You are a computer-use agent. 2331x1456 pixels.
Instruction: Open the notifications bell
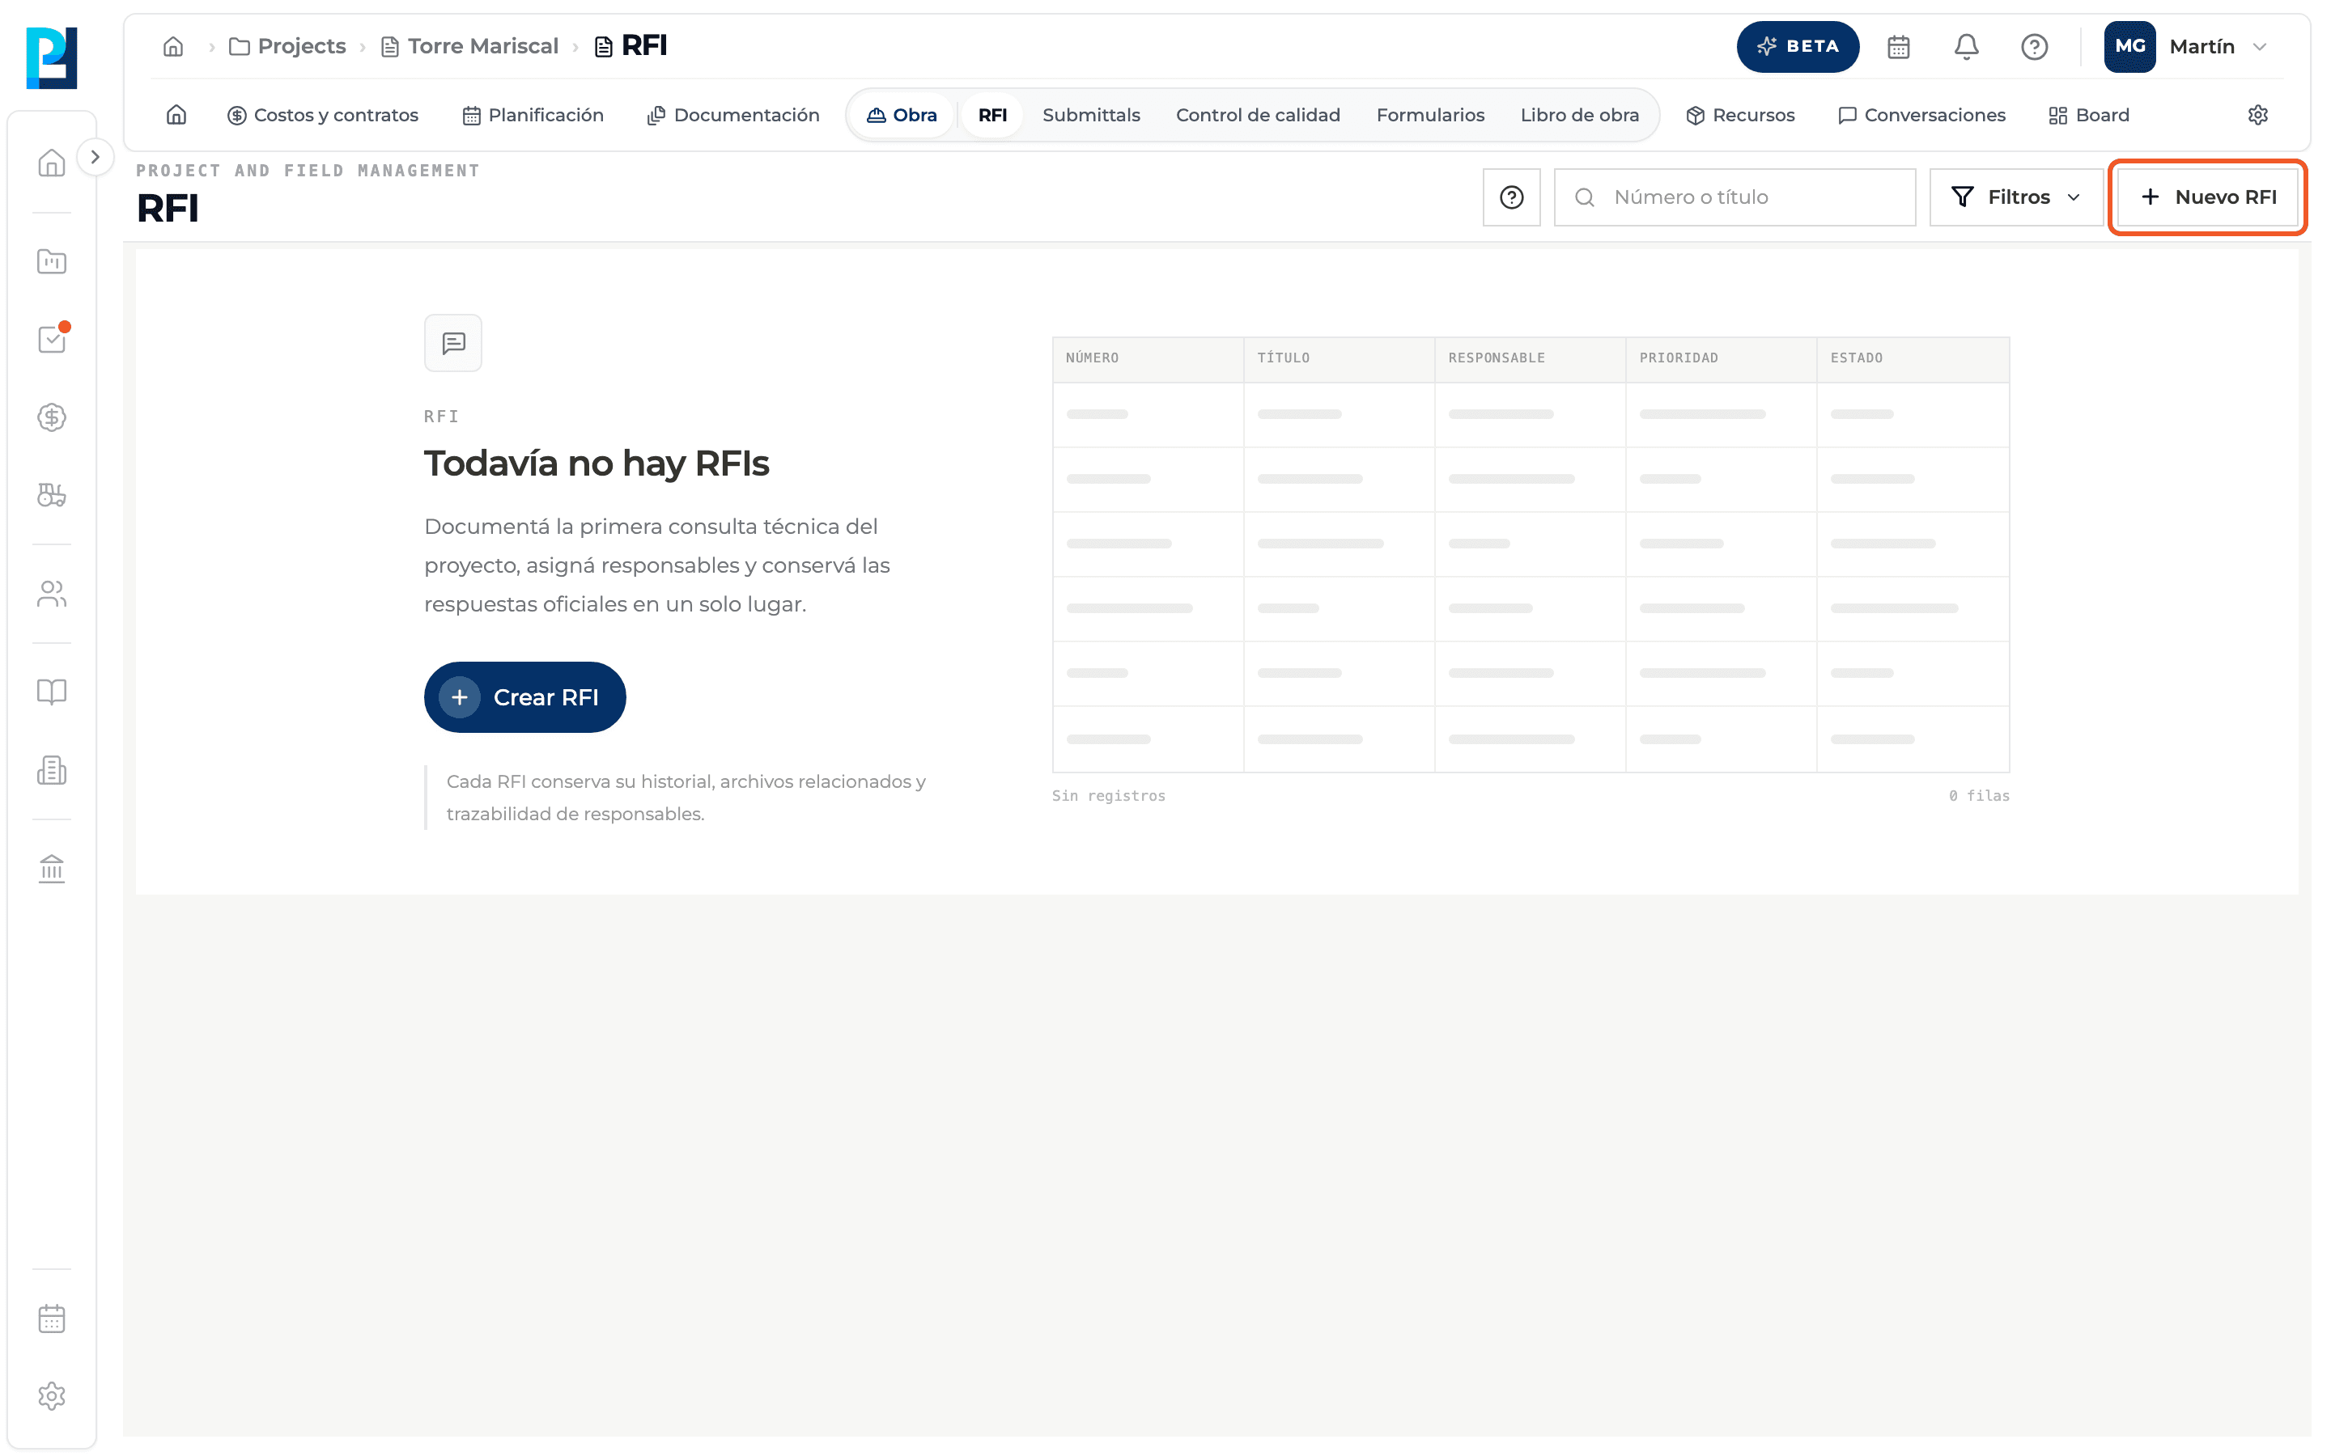(1966, 46)
